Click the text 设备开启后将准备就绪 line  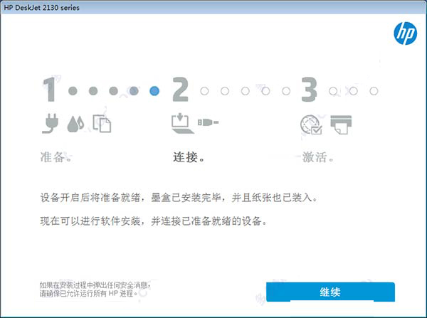coord(179,197)
